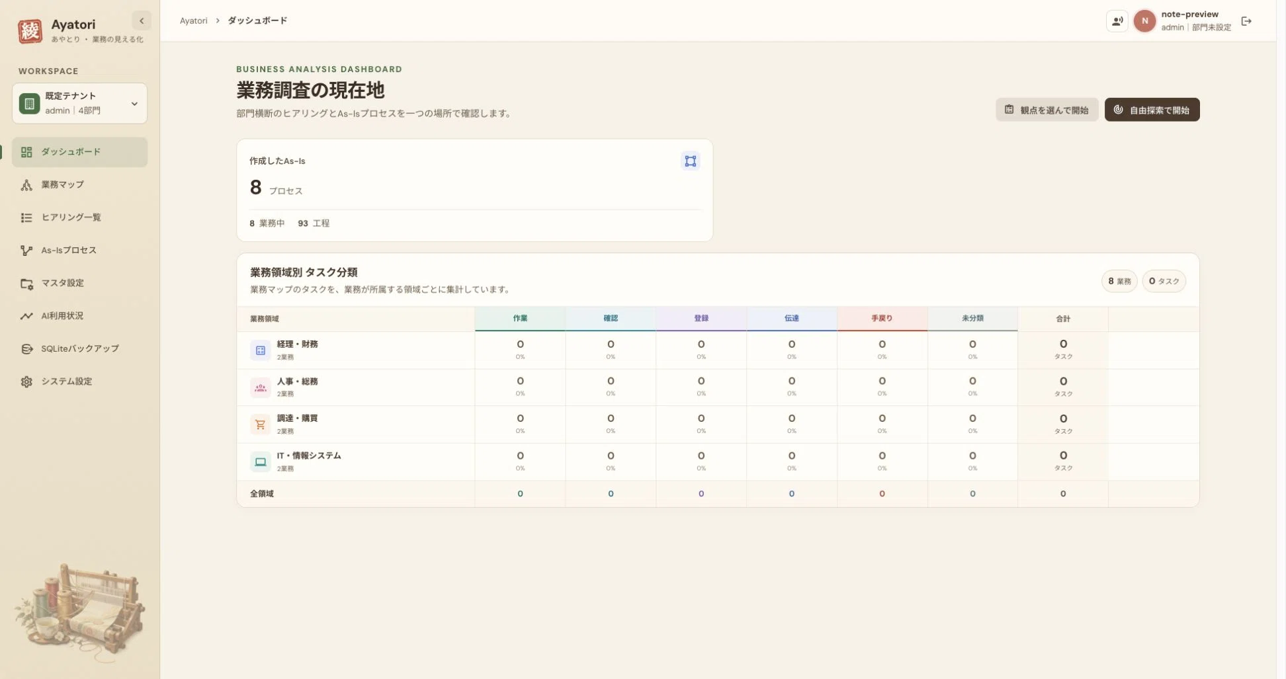The image size is (1286, 679).
Task: Click the 0 タスク badge
Action: pos(1164,281)
